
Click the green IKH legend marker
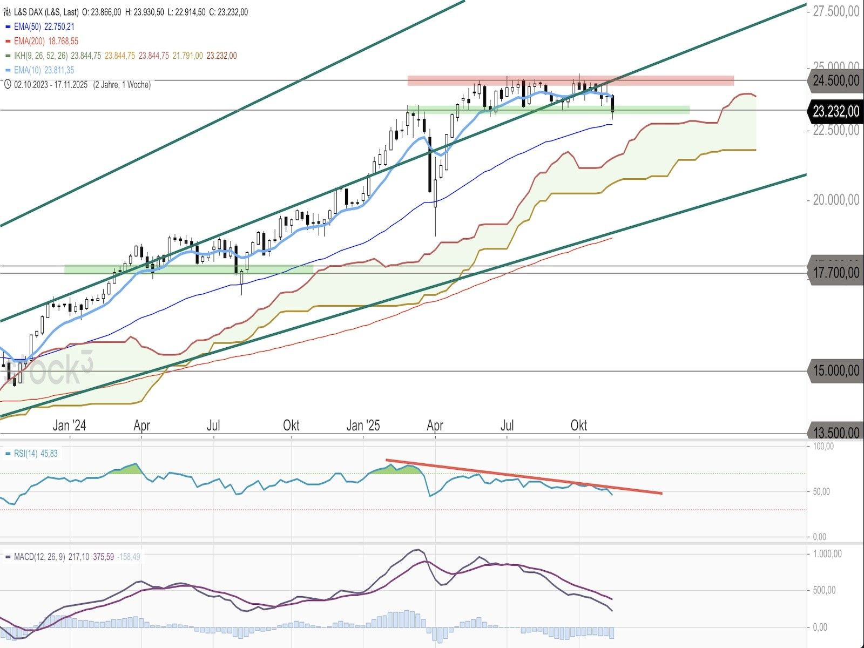(x=8, y=56)
